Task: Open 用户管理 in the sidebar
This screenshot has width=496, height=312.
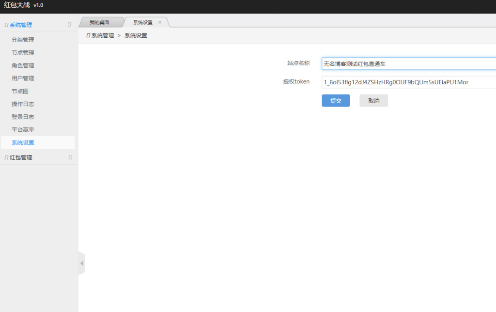Action: (x=23, y=78)
